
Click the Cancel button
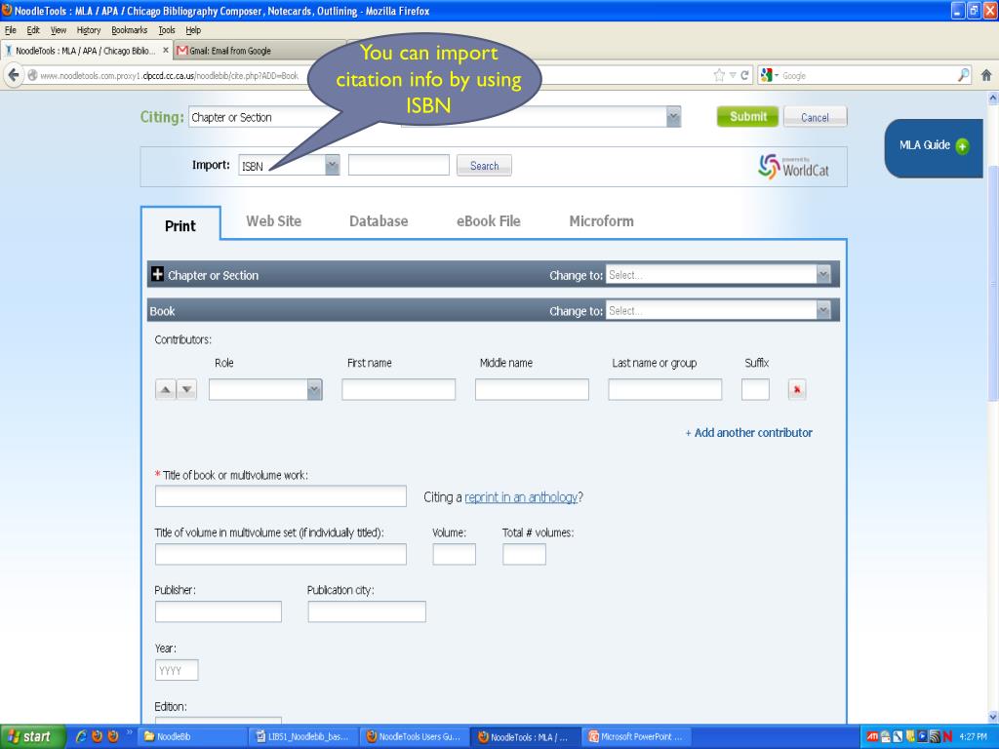pyautogui.click(x=815, y=117)
